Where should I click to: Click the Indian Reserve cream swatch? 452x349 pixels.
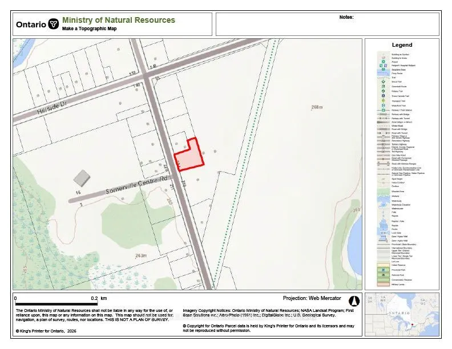(384, 265)
